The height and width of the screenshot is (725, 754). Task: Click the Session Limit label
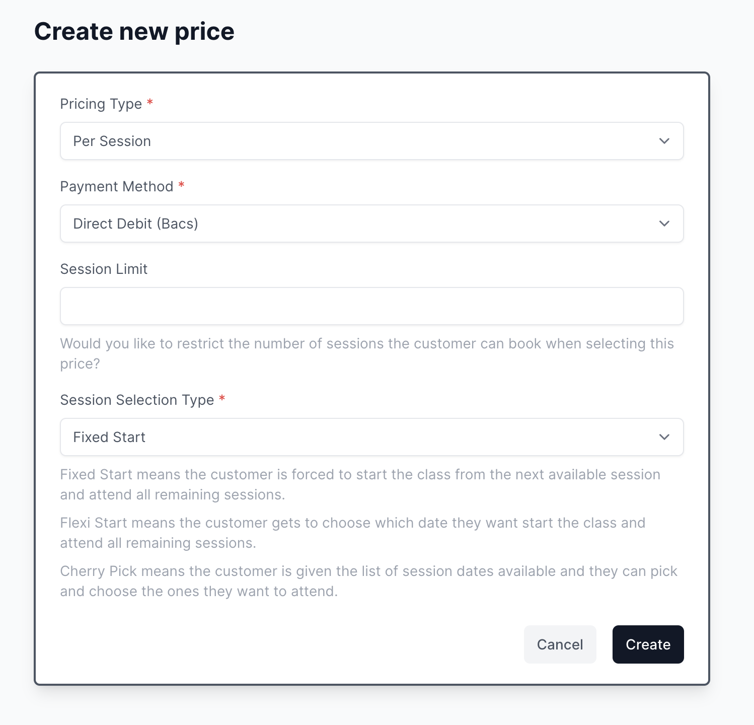click(x=104, y=269)
